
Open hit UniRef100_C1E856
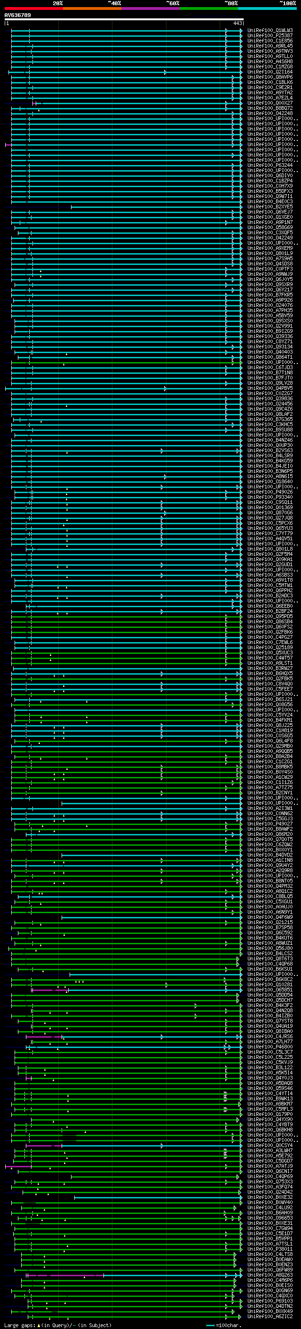(x=270, y=41)
